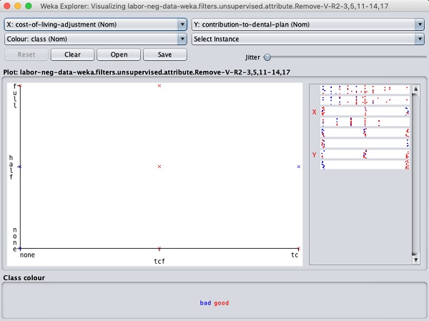429x321 pixels.
Task: Click the attribute strip marked Y
Action: (x=365, y=154)
